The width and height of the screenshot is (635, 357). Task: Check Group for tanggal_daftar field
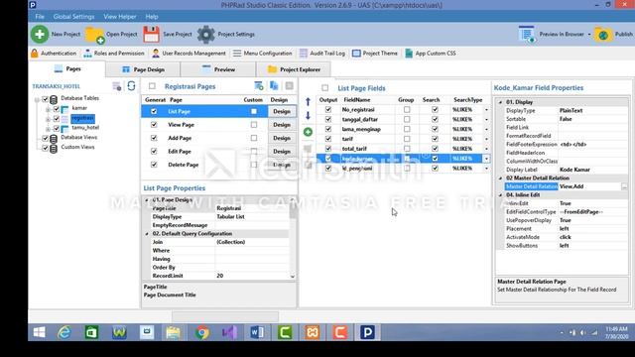coord(407,119)
